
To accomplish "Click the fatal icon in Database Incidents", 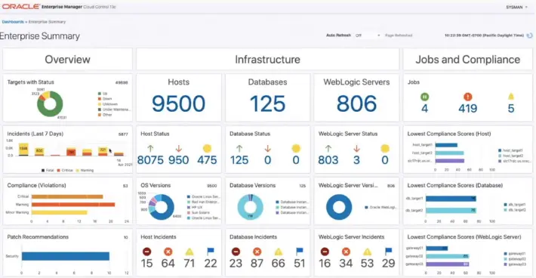I will click(x=236, y=252).
